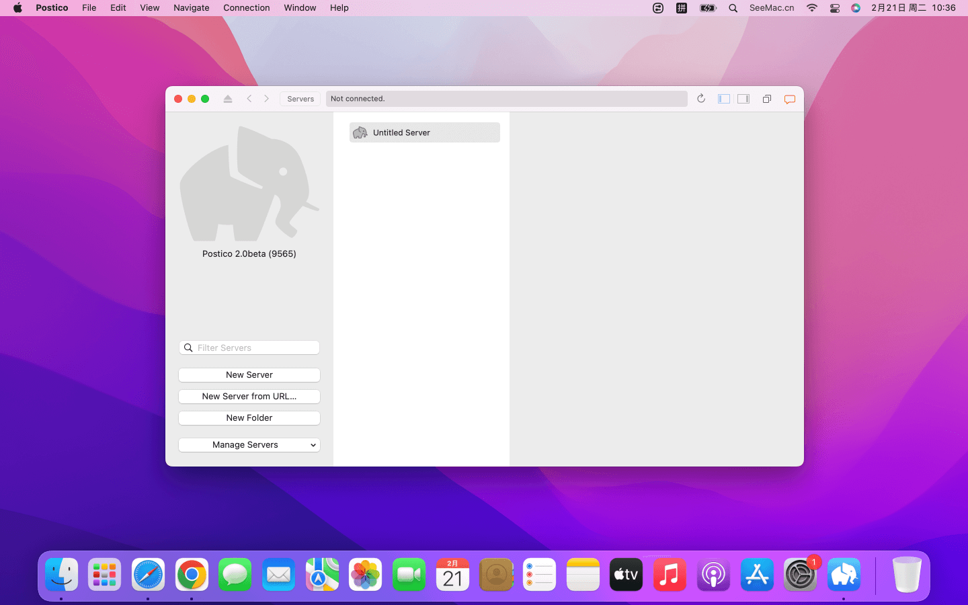This screenshot has width=968, height=605.
Task: Open Calendar from the Dock
Action: (x=452, y=575)
